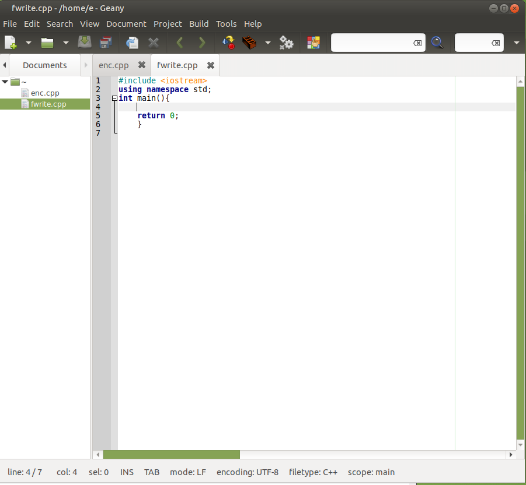This screenshot has height=485, width=526.
Task: Click the Open file folder icon
Action: pyautogui.click(x=47, y=43)
